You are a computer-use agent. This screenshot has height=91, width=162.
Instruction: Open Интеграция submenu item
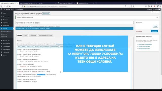[x=4, y=36]
